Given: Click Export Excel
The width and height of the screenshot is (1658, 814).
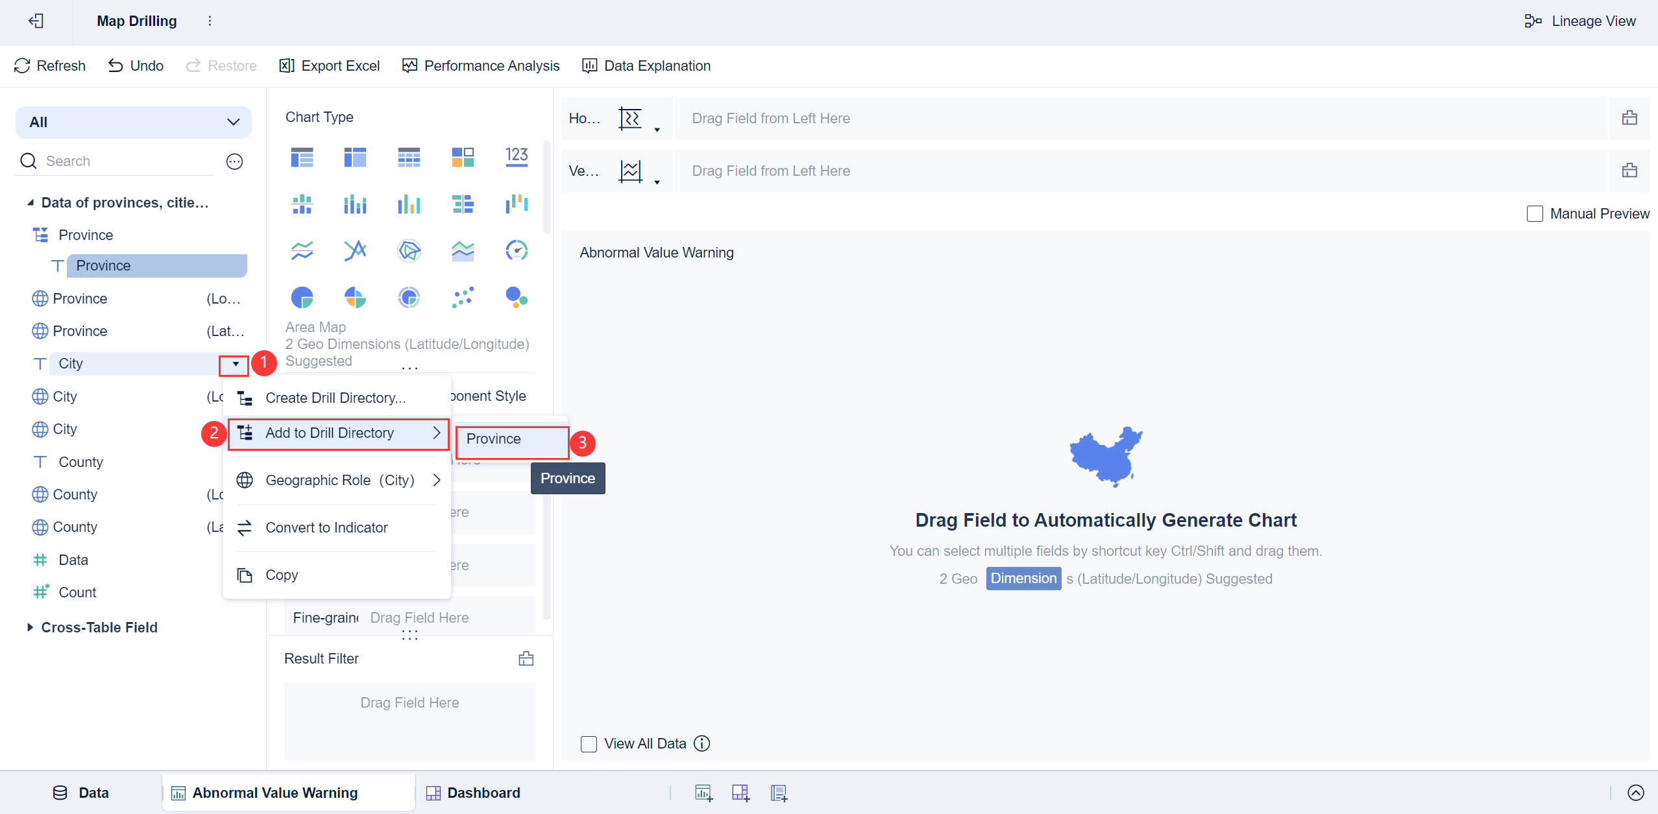Looking at the screenshot, I should coord(330,66).
